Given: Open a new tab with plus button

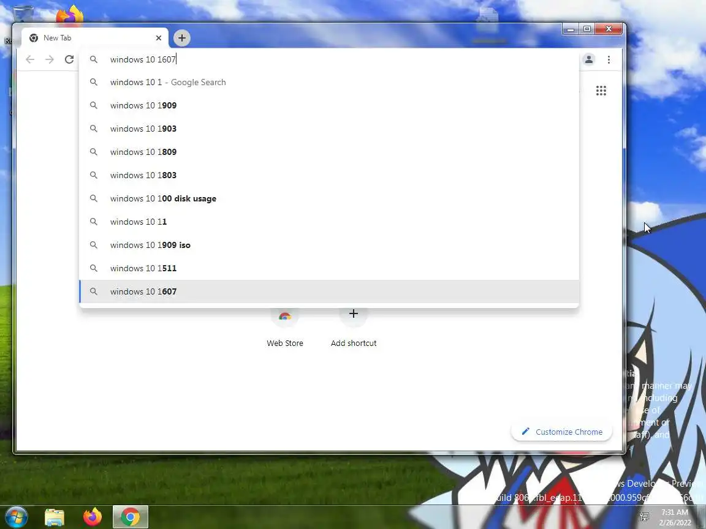Looking at the screenshot, I should click(182, 38).
